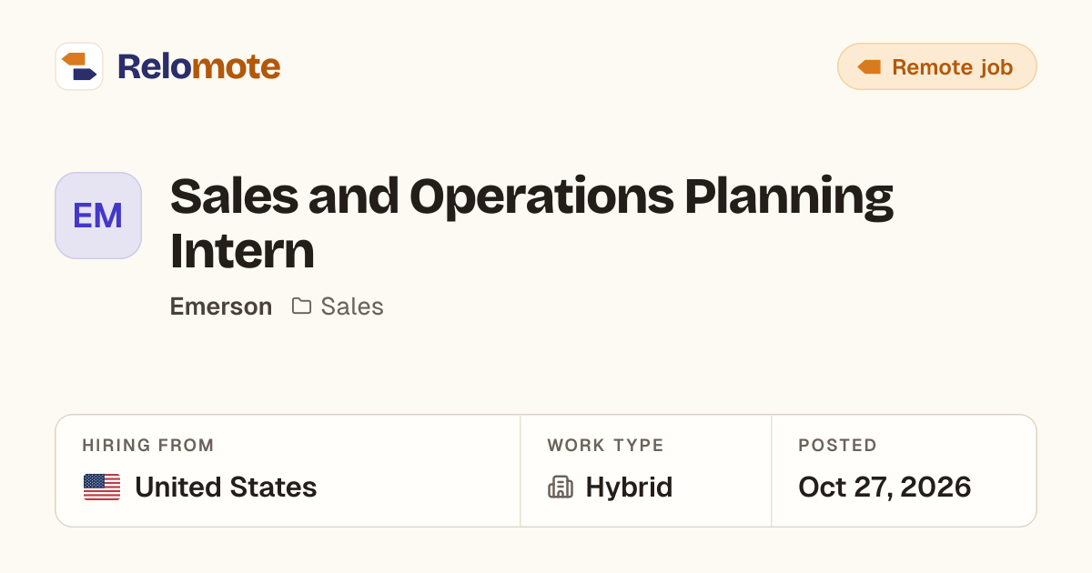Select the EM company avatar
Screen dimensions: 1092x573
click(98, 216)
